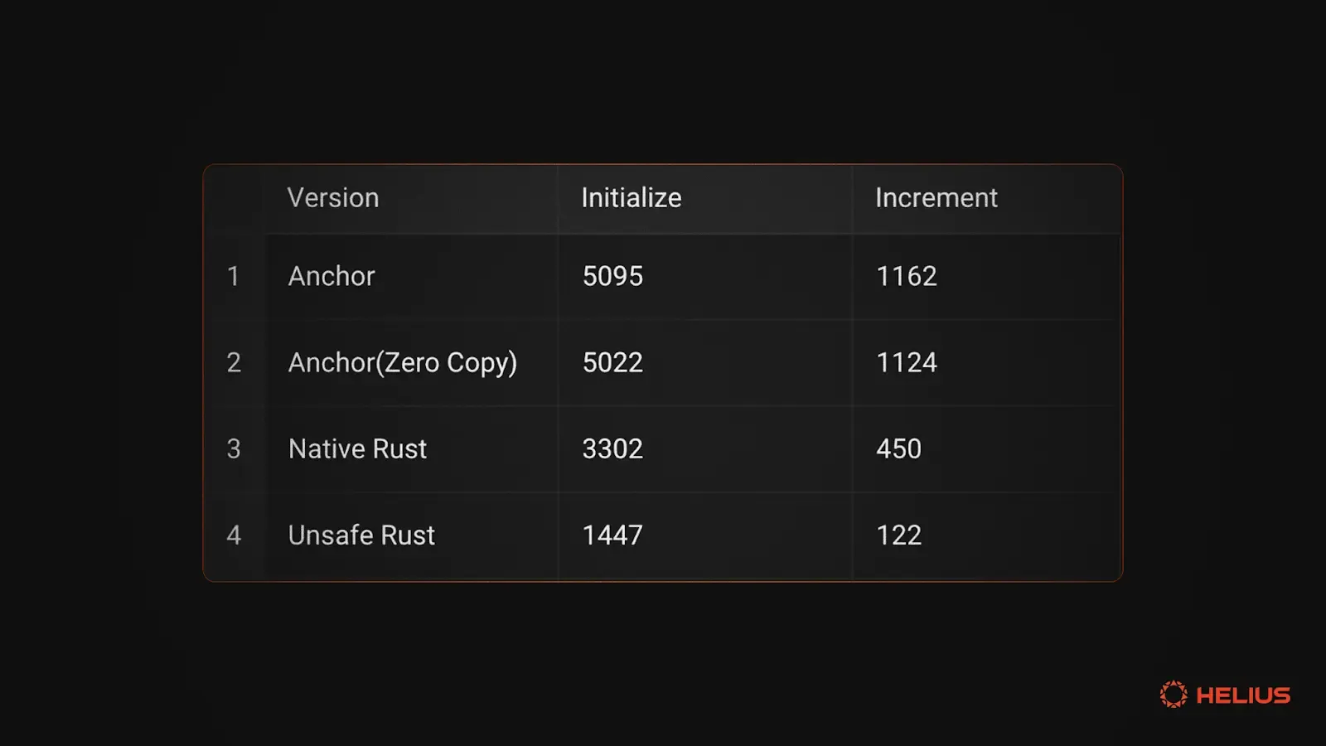The height and width of the screenshot is (746, 1326).
Task: Click the Helius sunburst logo icon
Action: tap(1173, 695)
